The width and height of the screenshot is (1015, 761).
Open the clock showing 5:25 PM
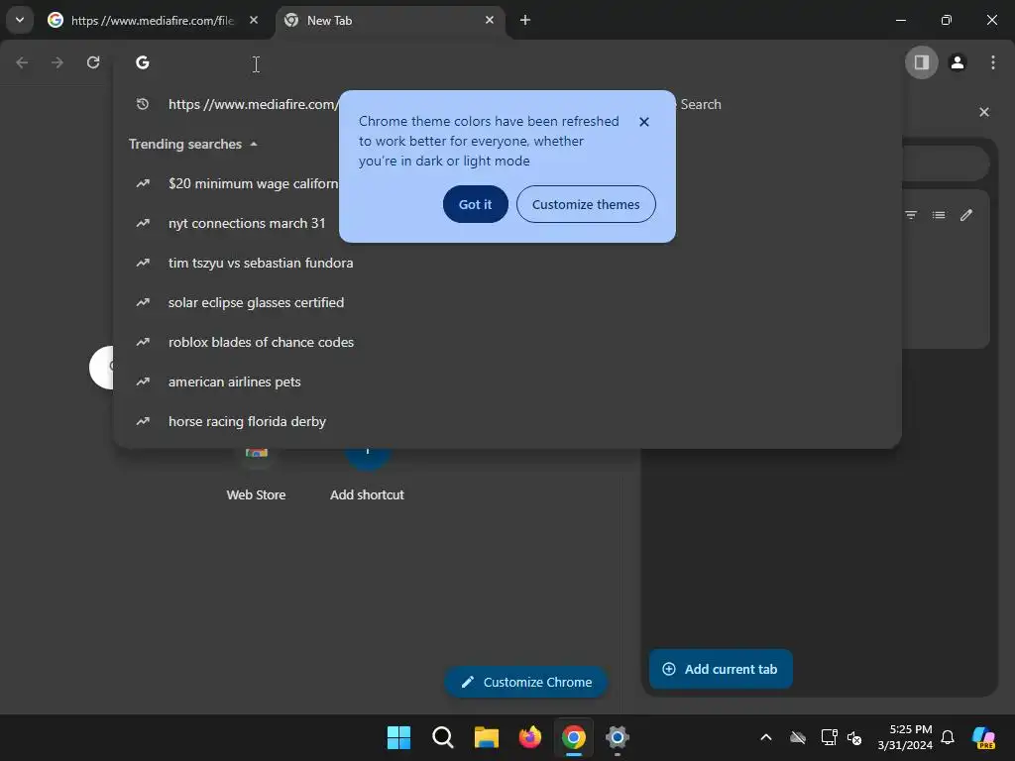pos(905,737)
